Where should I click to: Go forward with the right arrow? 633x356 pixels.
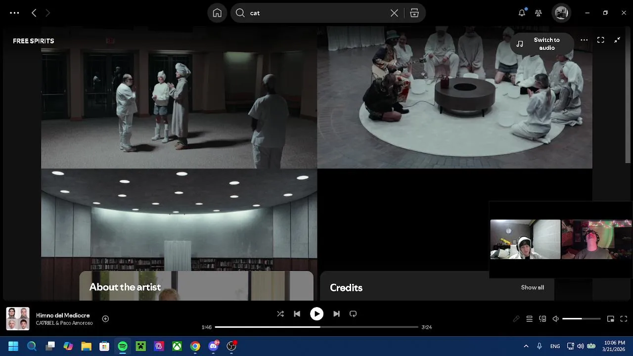coord(47,13)
